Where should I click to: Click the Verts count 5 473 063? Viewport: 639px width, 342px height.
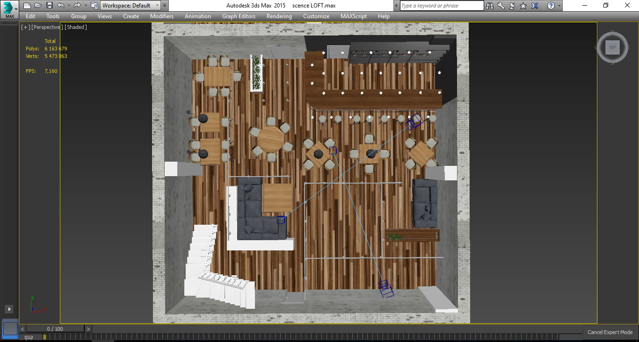[x=56, y=56]
